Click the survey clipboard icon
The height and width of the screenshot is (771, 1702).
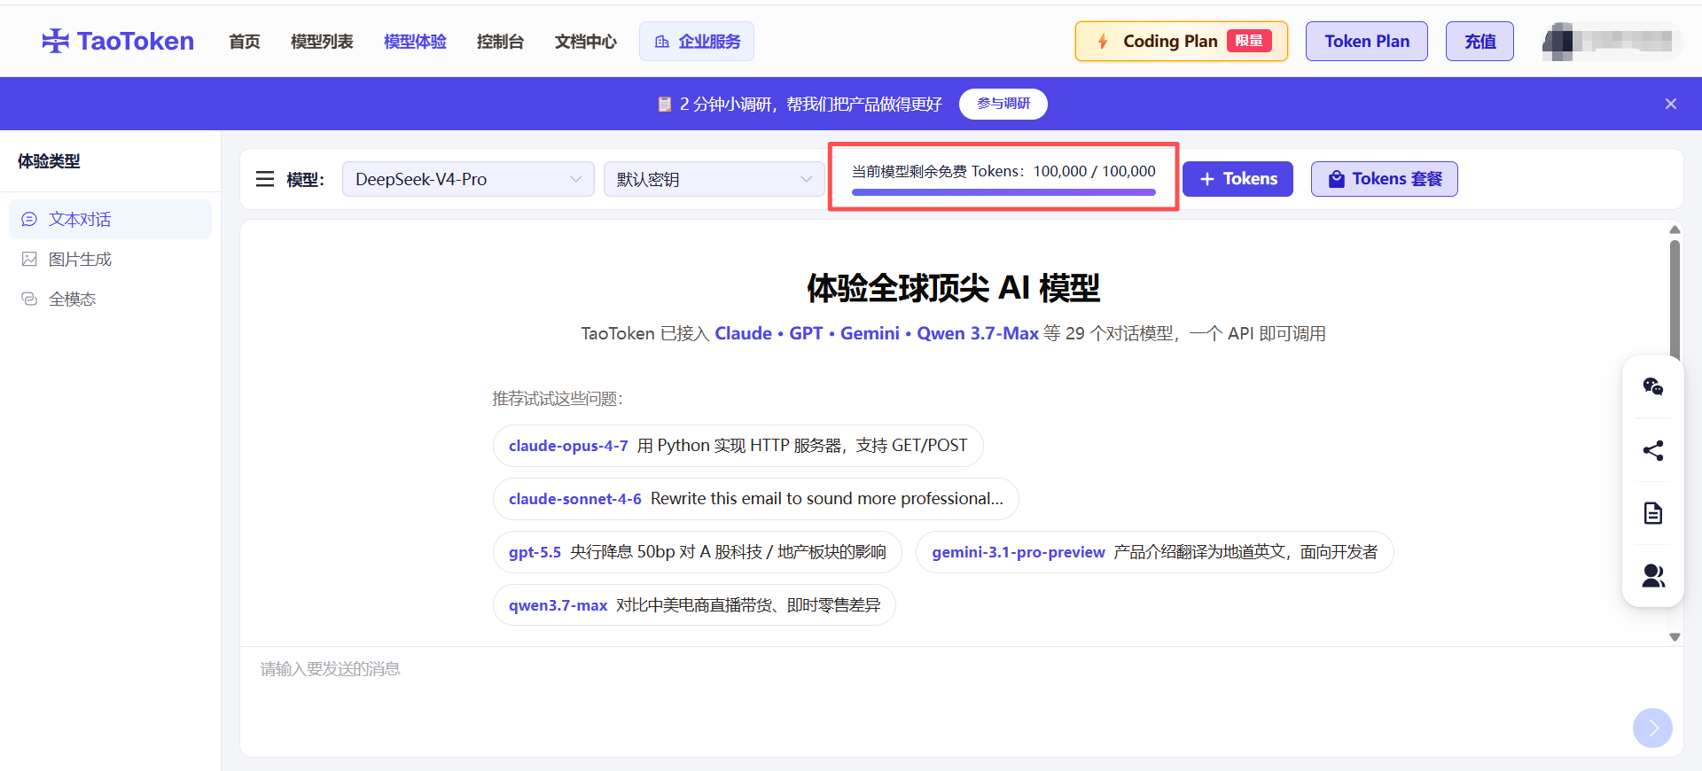665,104
